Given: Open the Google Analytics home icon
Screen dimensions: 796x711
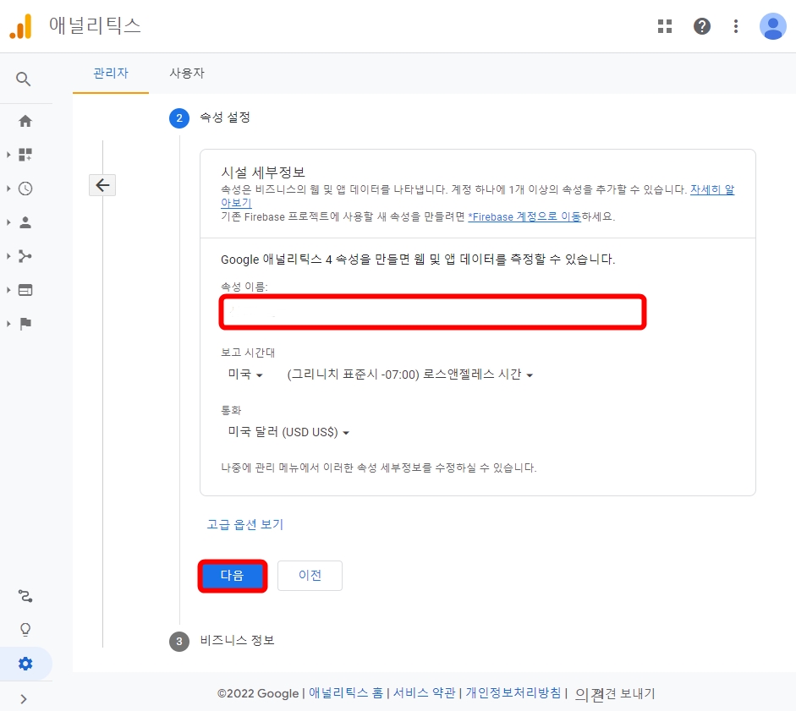Looking at the screenshot, I should [x=25, y=120].
